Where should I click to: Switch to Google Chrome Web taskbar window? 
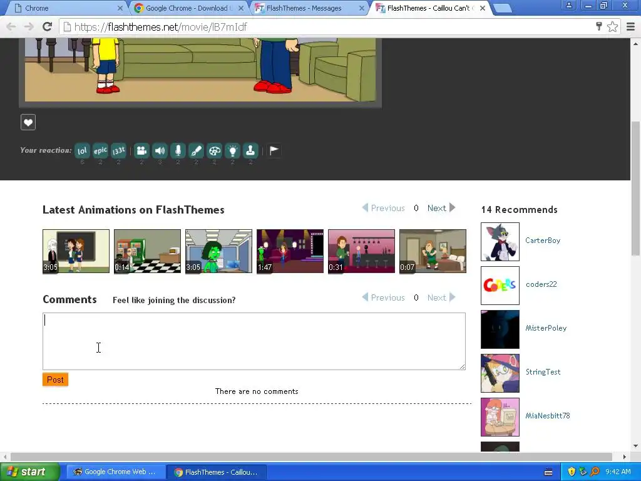[x=116, y=472]
